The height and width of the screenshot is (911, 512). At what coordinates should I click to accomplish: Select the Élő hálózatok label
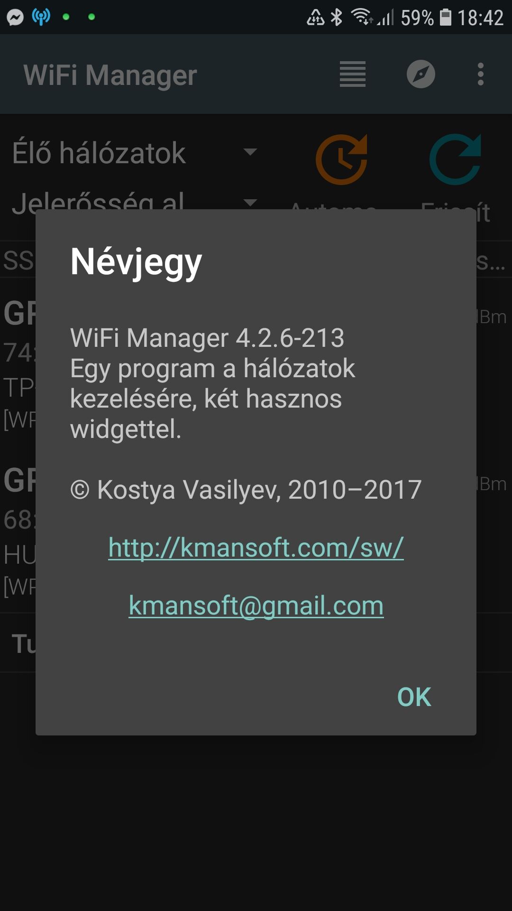click(99, 153)
